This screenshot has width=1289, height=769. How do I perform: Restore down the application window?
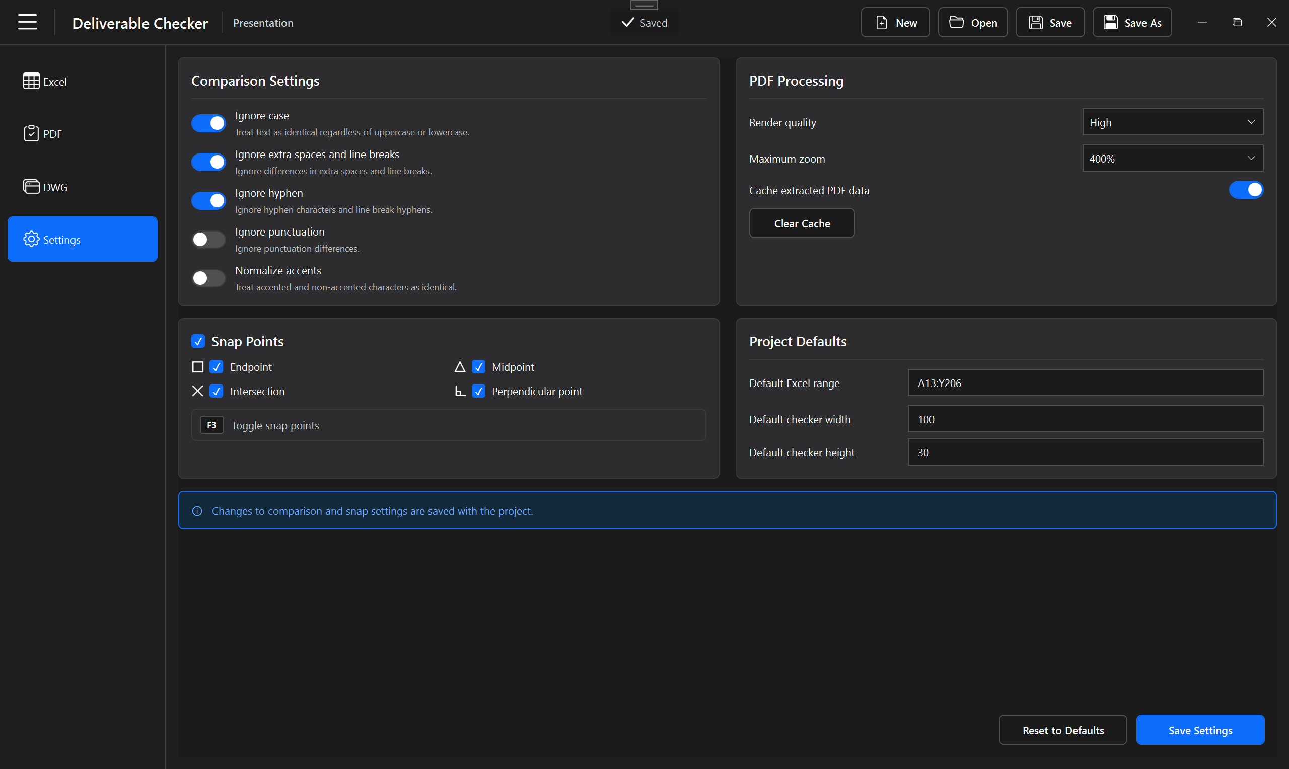click(1237, 22)
